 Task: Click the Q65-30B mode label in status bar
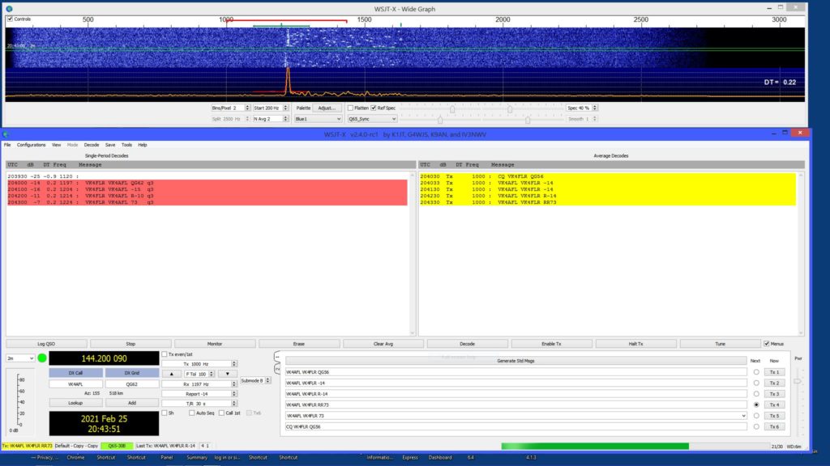point(117,446)
